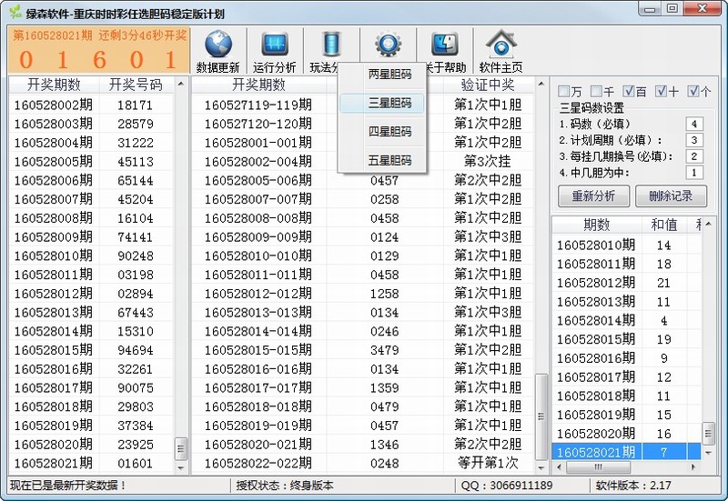Select the 五星胆码 menu option

point(389,161)
